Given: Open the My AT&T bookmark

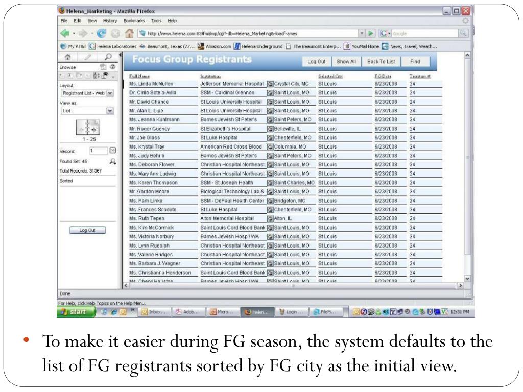Looking at the screenshot, I should [x=74, y=46].
